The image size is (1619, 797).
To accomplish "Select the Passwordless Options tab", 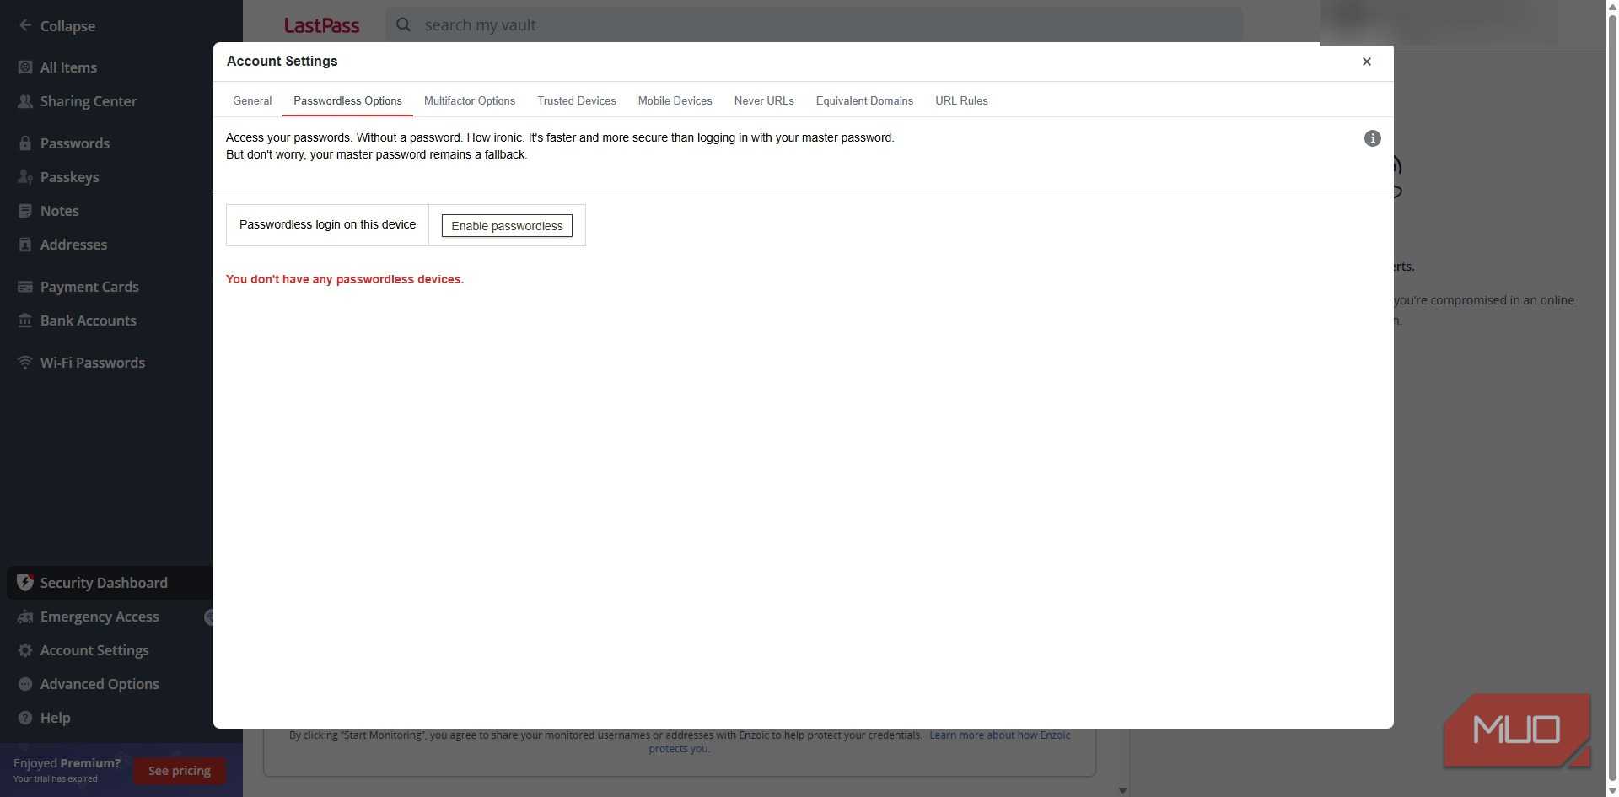I will click(347, 100).
